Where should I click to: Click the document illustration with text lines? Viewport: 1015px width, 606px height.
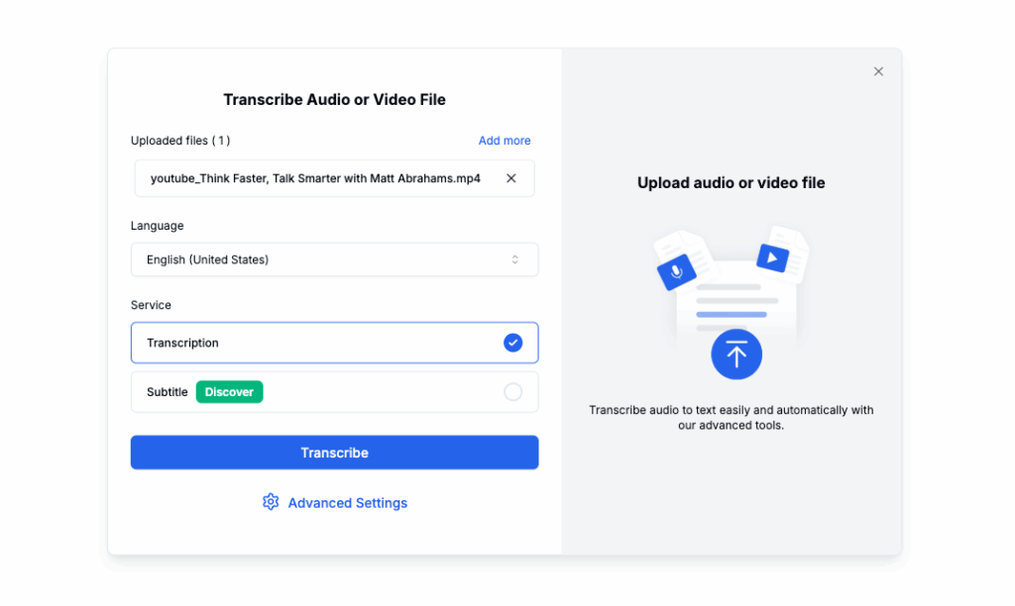point(733,299)
